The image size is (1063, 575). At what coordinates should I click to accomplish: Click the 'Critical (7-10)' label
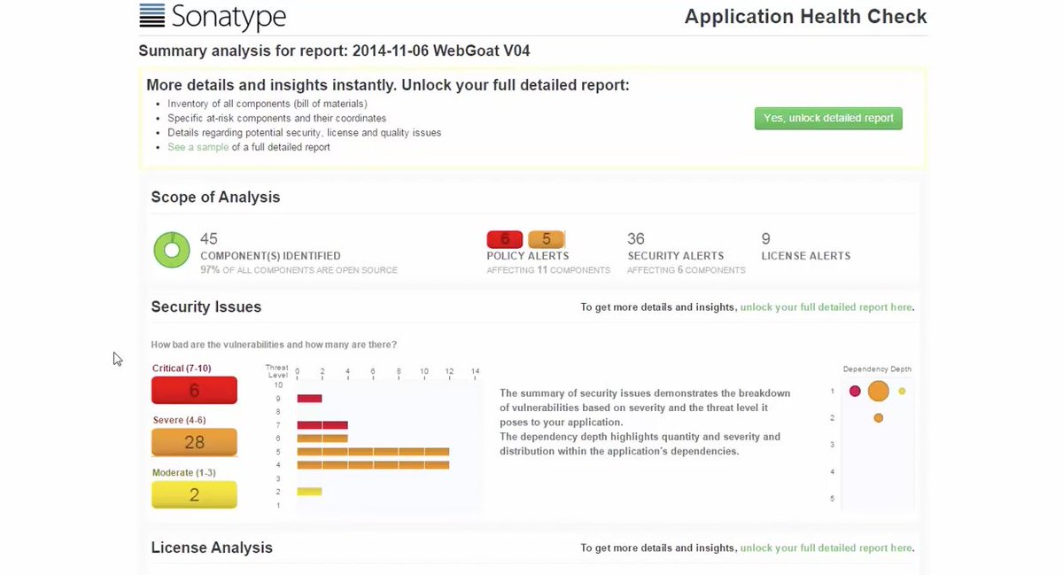[182, 369]
